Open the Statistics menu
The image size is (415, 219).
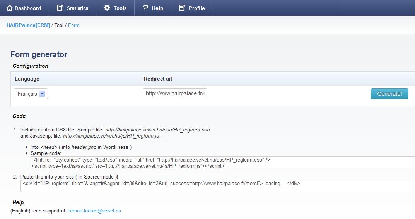[x=73, y=8]
